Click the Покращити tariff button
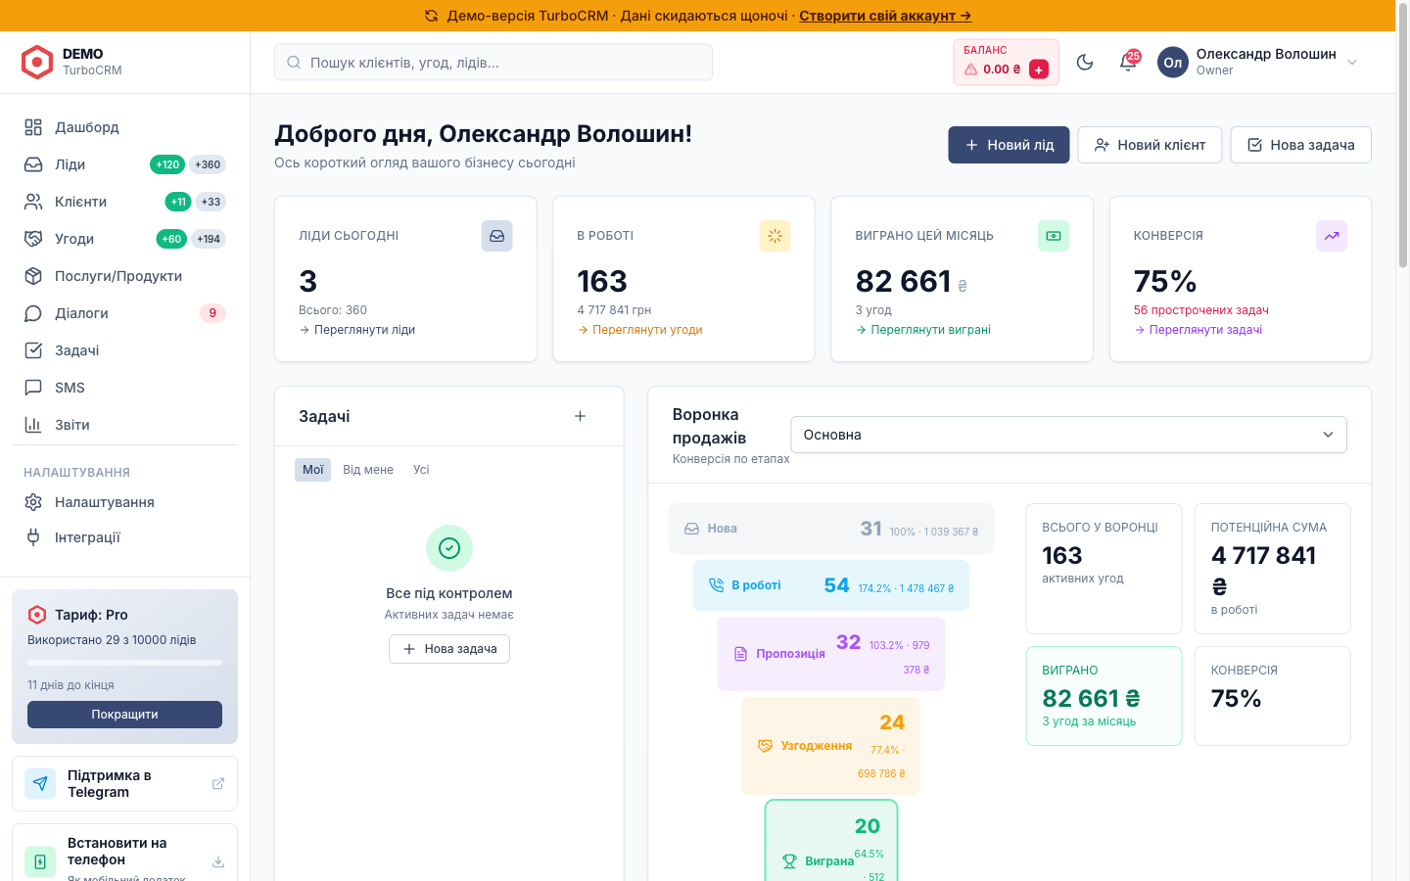 (124, 715)
